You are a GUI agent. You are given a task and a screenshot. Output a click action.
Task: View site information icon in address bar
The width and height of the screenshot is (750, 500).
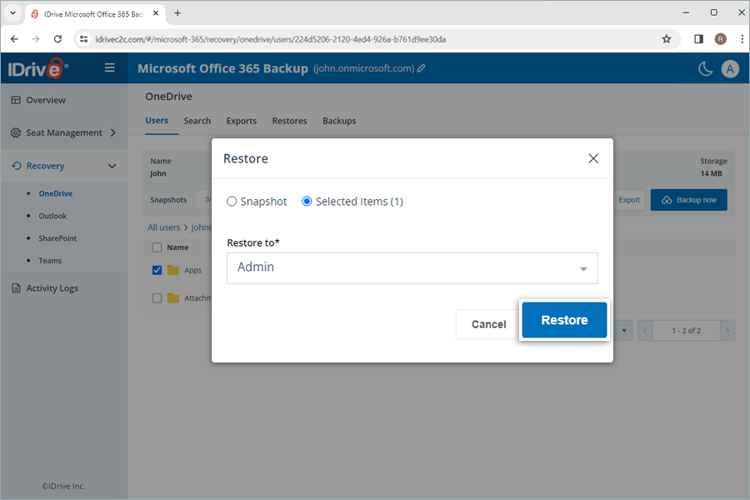pyautogui.click(x=83, y=39)
